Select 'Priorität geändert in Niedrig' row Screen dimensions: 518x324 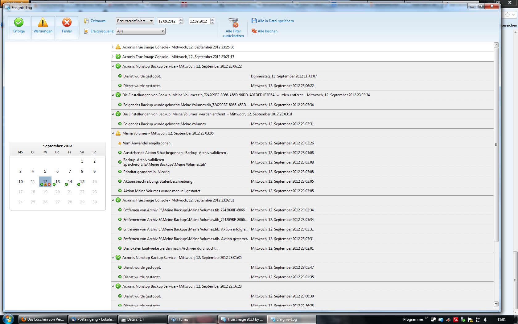coord(302,172)
